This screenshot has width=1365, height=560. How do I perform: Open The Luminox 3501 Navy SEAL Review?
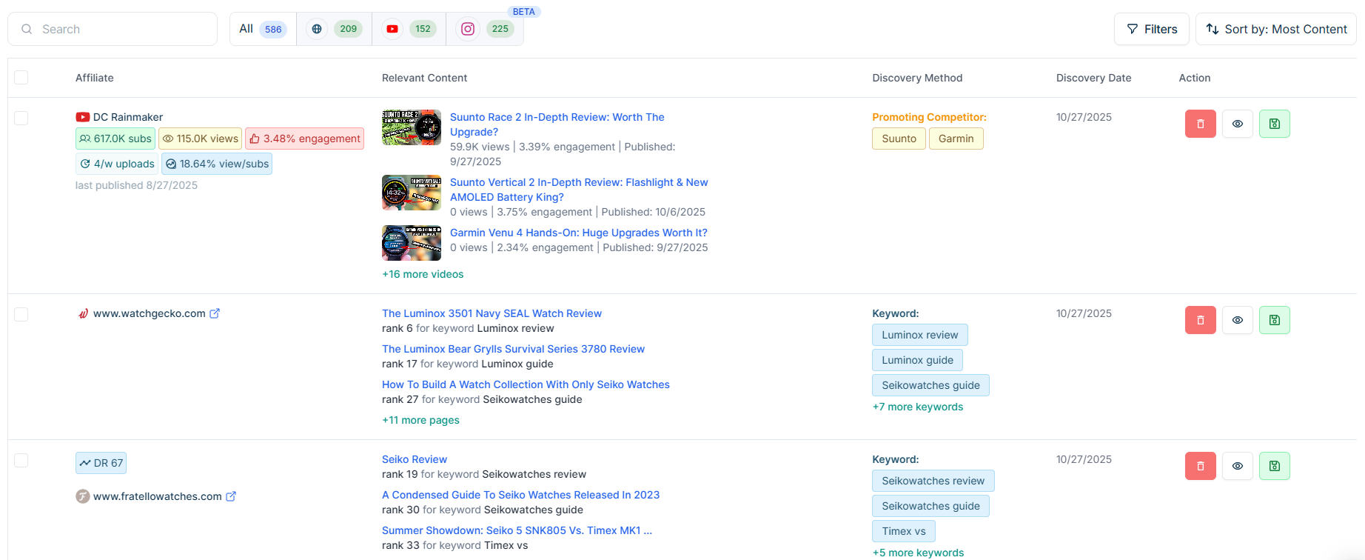492,313
